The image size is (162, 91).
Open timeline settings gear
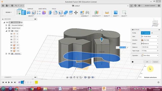coord(158,82)
